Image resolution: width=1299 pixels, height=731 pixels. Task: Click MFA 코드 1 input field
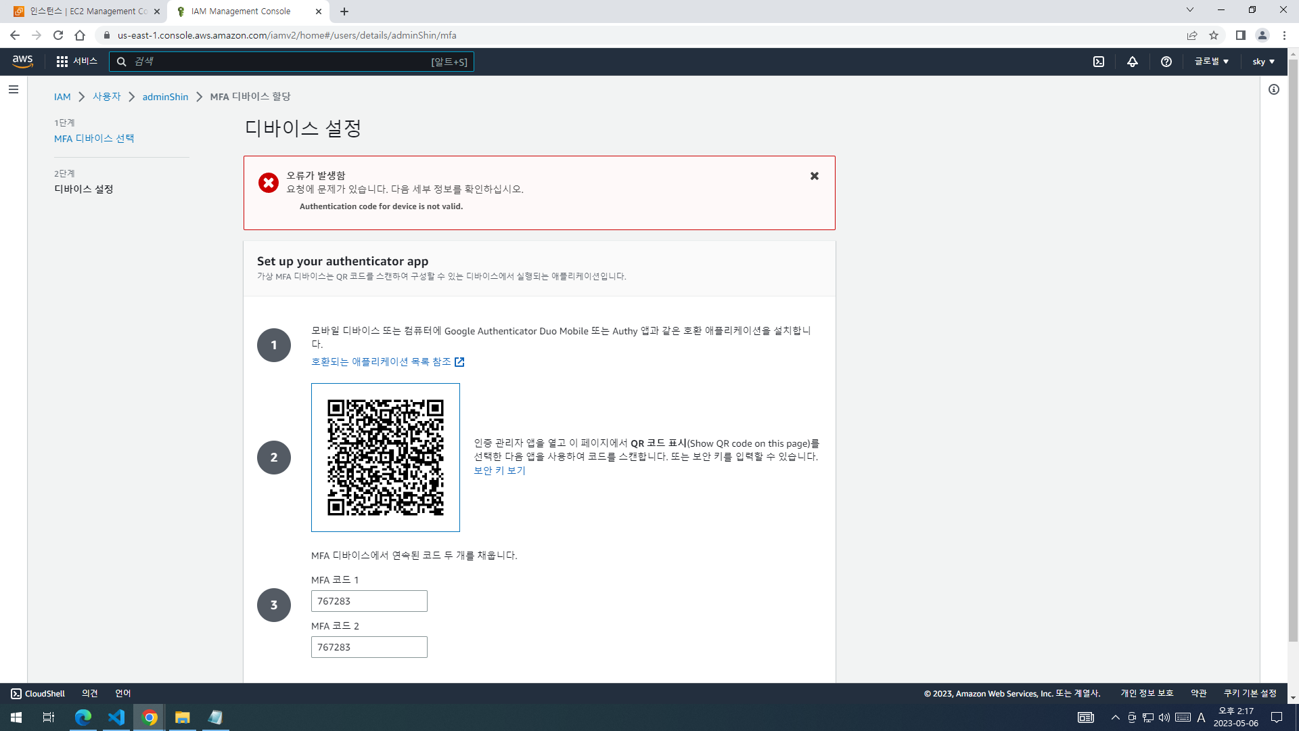(x=369, y=601)
